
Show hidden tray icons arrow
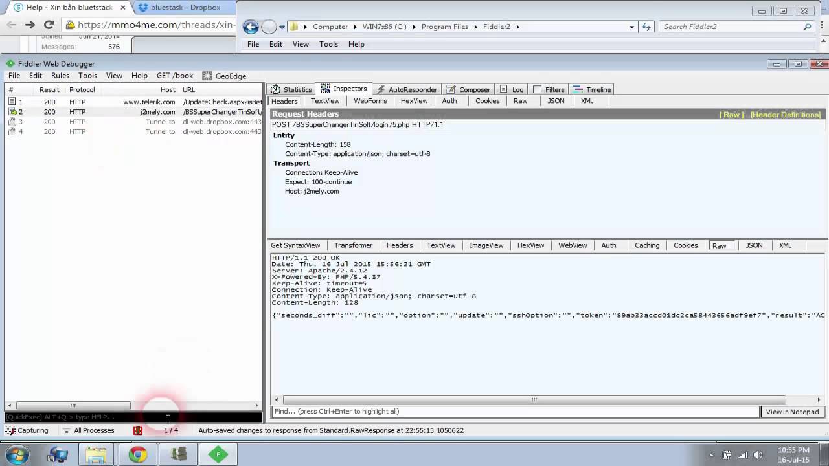(712, 455)
